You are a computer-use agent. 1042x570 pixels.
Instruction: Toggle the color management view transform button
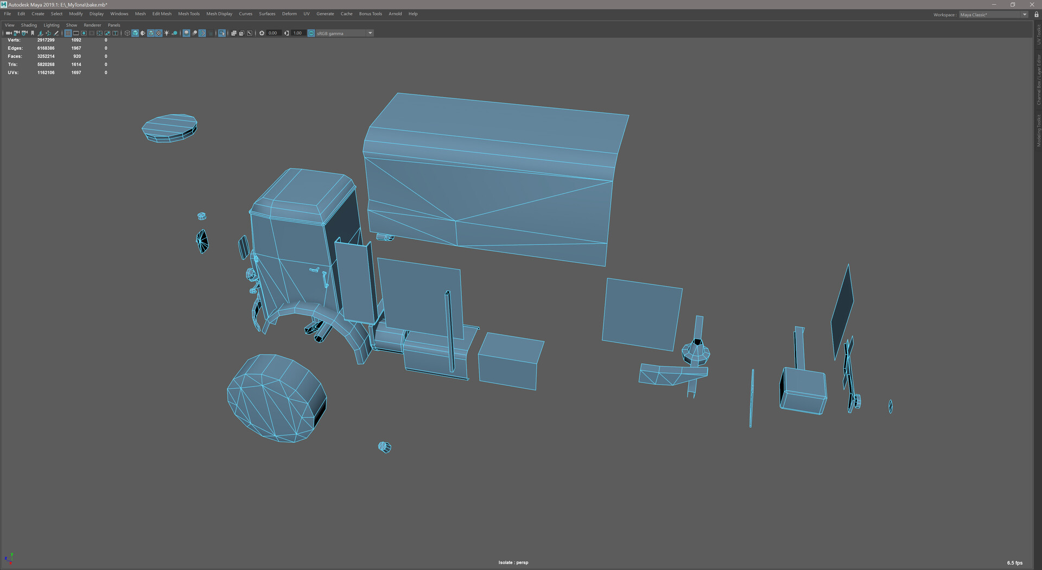[x=312, y=33]
